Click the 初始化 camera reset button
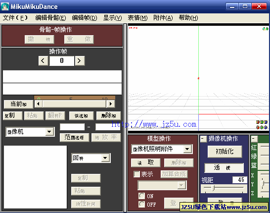The width and height of the screenshot is (270, 213). pyautogui.click(x=225, y=152)
